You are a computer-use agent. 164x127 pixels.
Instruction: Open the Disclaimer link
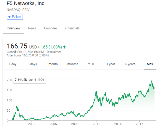53,52
